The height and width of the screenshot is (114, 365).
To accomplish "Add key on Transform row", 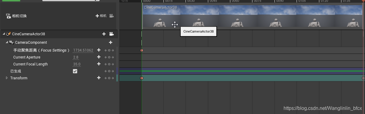I will click(x=109, y=78).
